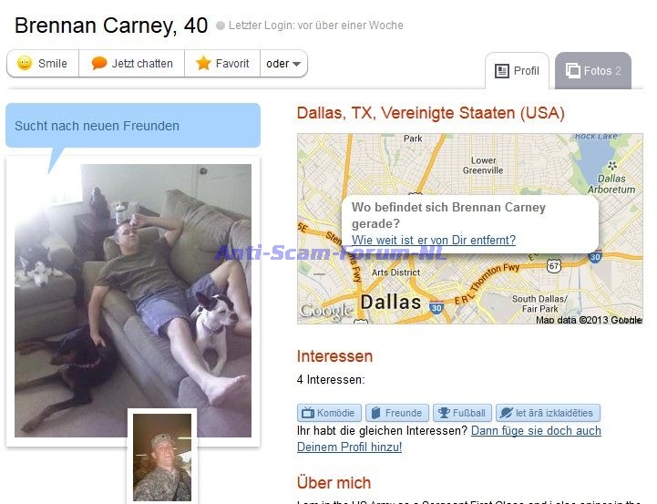Open the small soldier photo thumbnail

tap(162, 458)
